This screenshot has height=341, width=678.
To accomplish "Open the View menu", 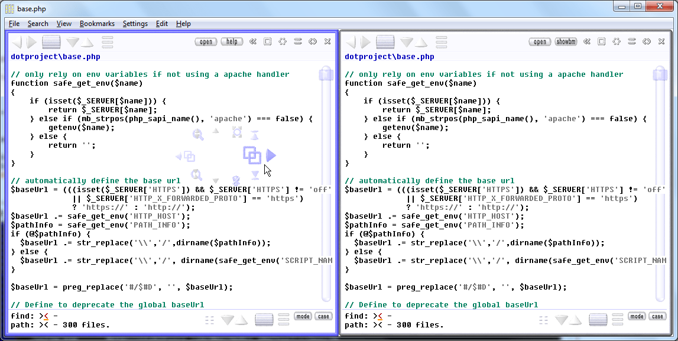I will (x=64, y=24).
